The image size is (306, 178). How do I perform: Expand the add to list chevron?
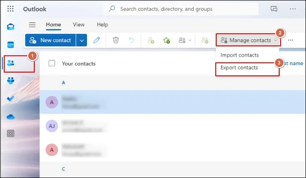190,40
